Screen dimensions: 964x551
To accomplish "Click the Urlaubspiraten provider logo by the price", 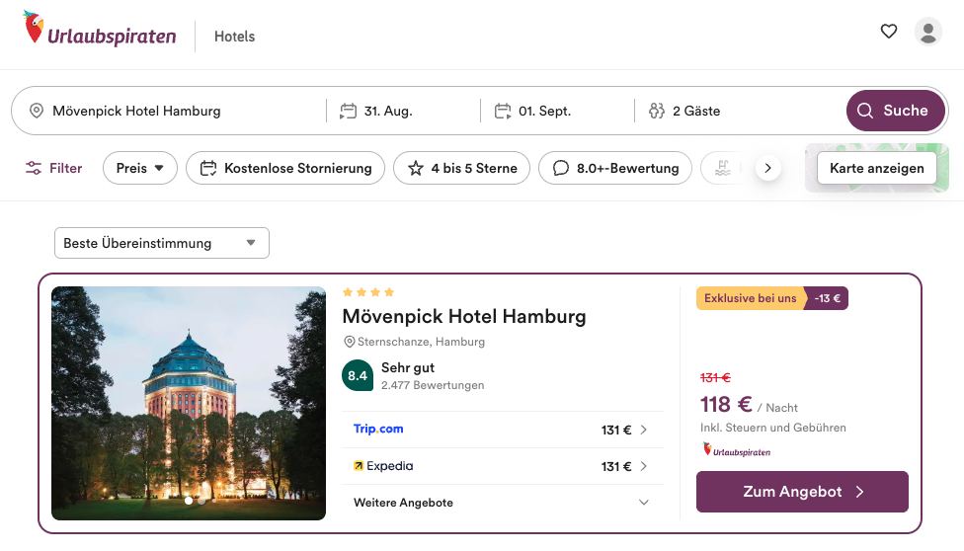I will click(736, 450).
